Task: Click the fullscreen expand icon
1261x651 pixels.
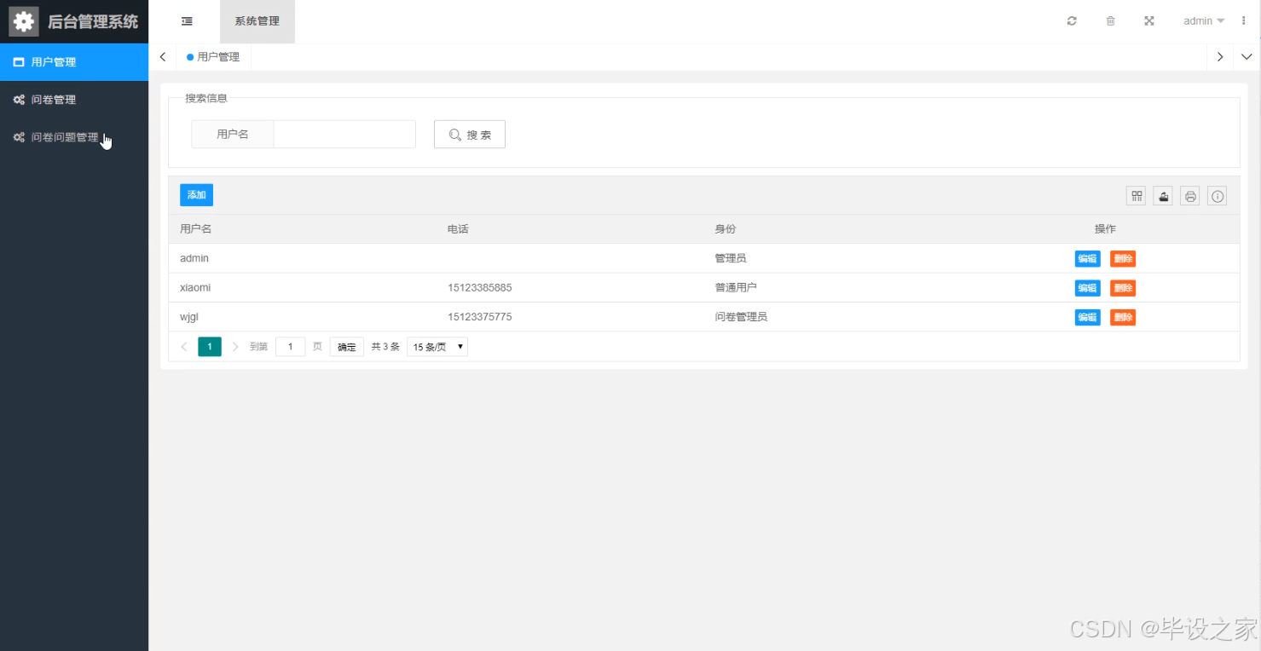Action: point(1149,21)
